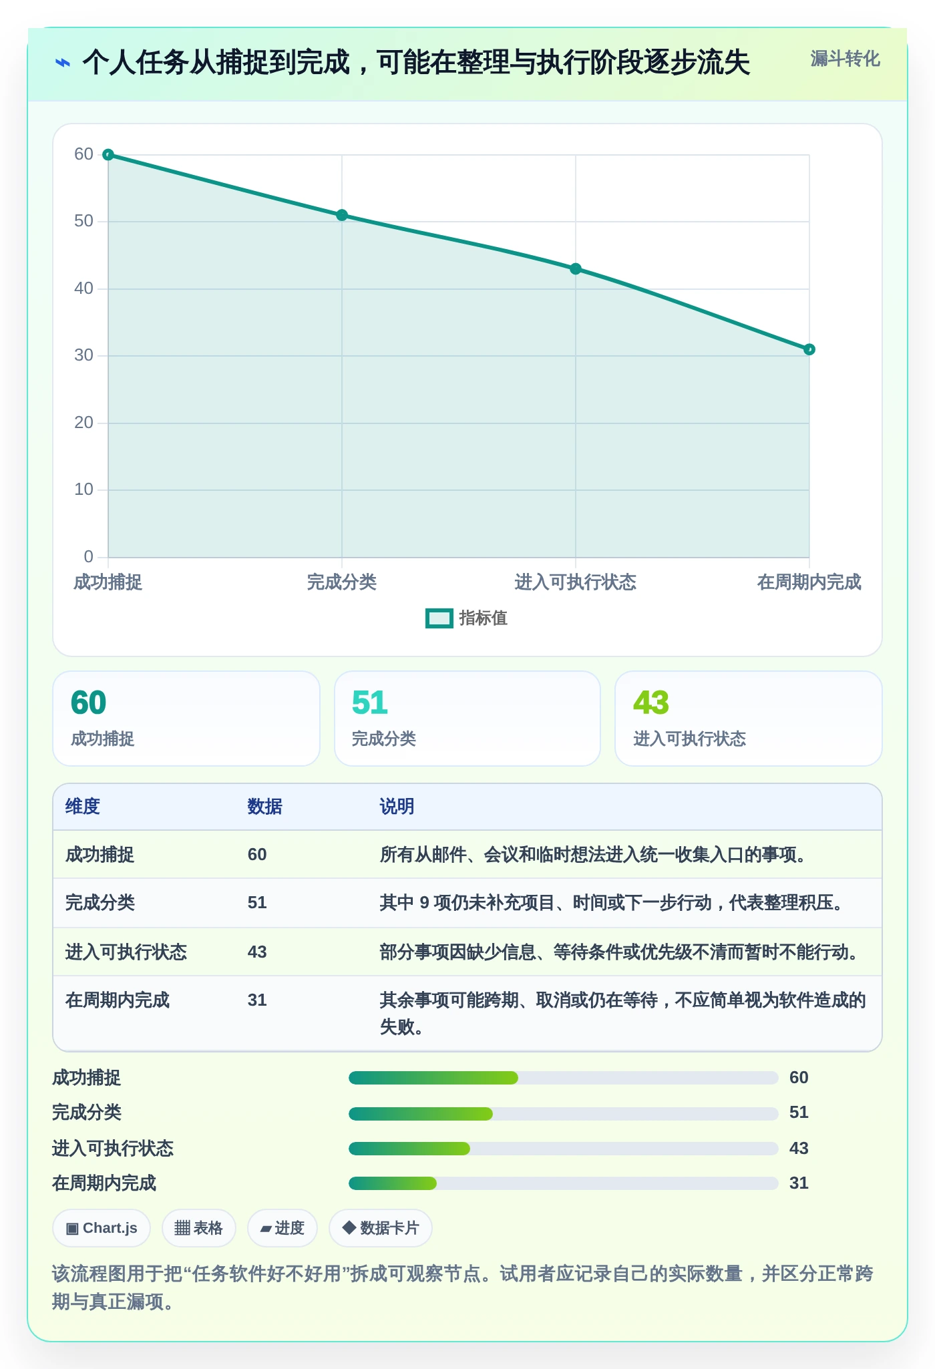Click the chart data point for 进入可执行状态

coord(576,269)
